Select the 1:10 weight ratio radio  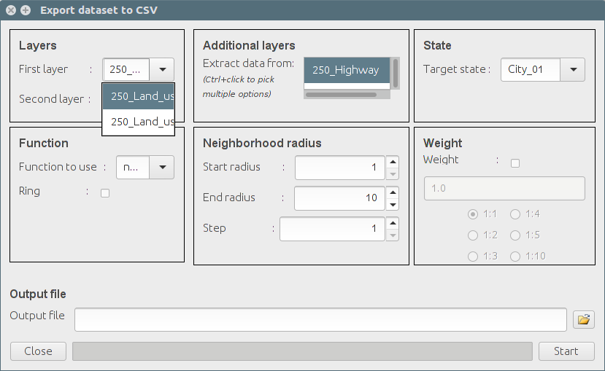[x=515, y=256]
